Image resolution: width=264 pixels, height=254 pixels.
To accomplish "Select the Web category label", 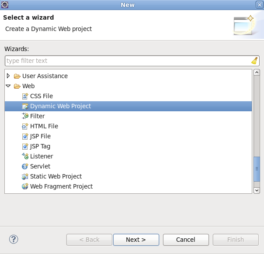I will click(x=28, y=86).
